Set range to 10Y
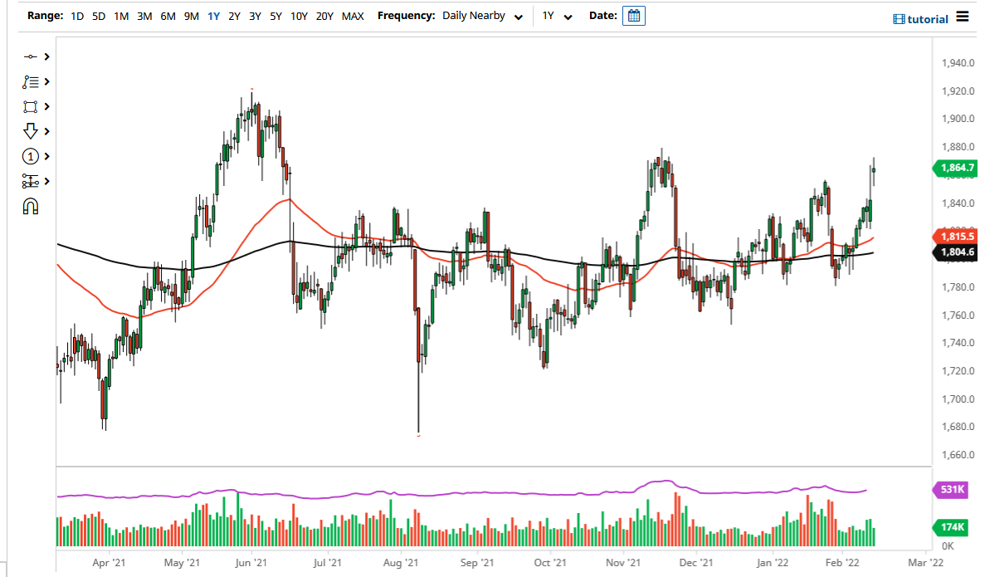985x577 pixels. click(x=299, y=17)
